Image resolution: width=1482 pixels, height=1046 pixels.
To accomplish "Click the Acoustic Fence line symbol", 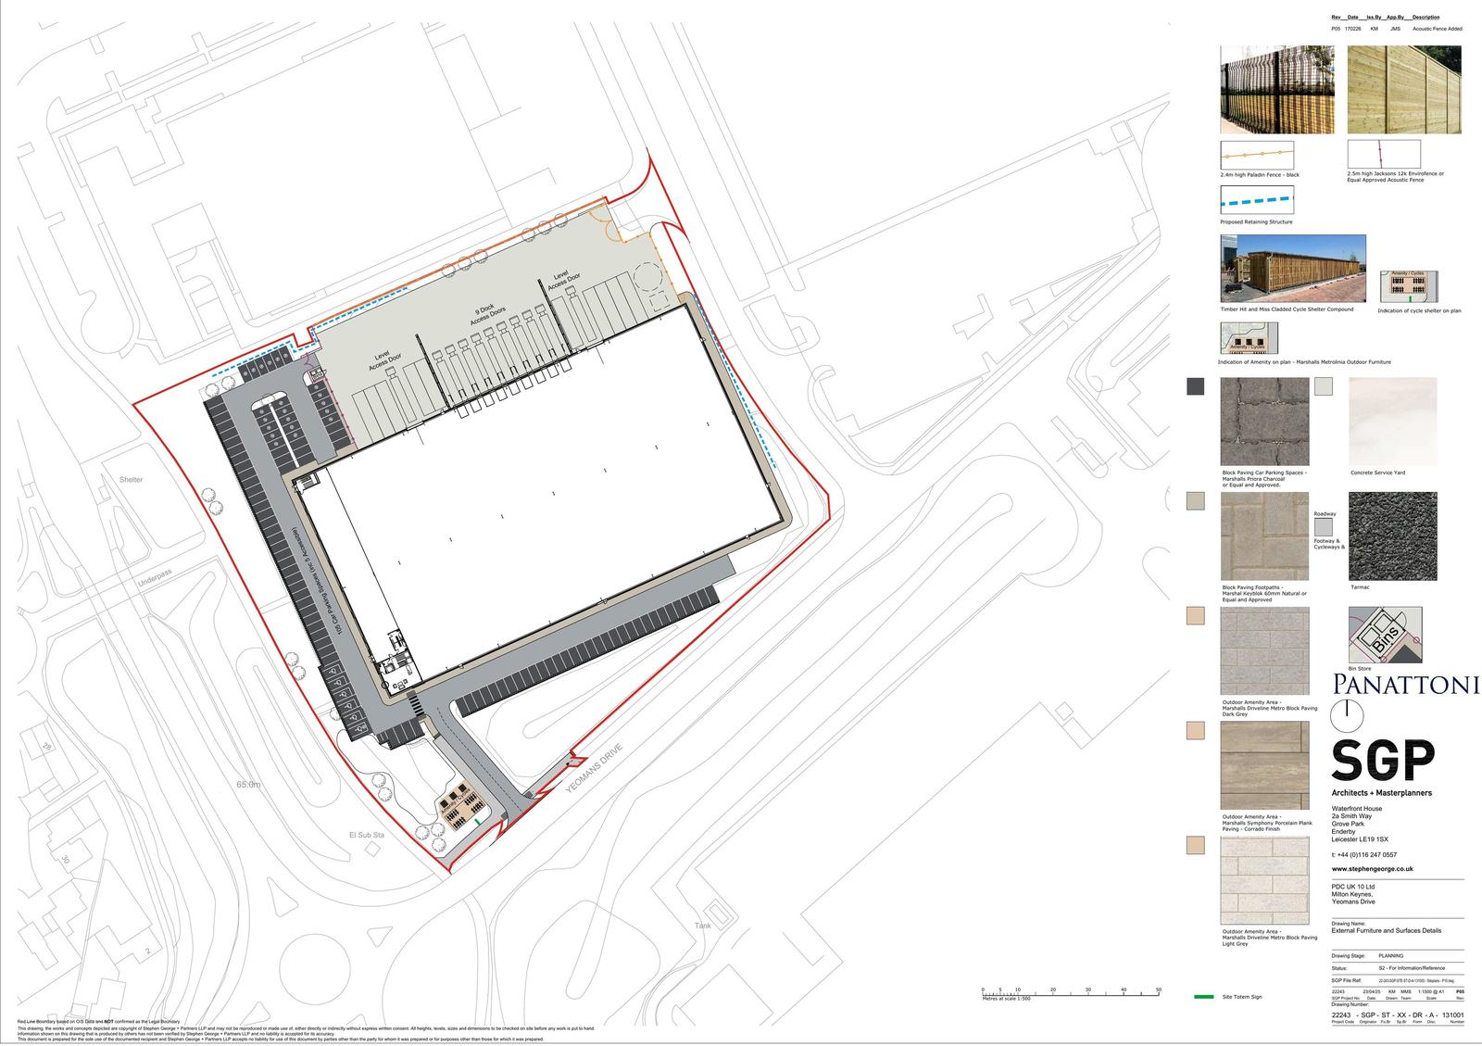I will click(1383, 154).
